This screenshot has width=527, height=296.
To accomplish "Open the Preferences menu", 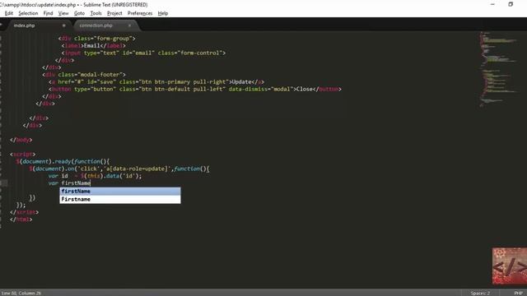I will [x=140, y=13].
